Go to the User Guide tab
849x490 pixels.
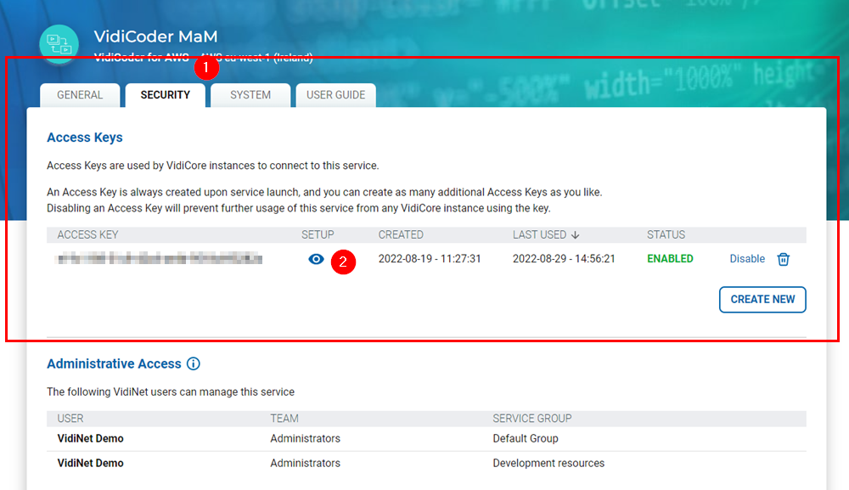pyautogui.click(x=335, y=95)
